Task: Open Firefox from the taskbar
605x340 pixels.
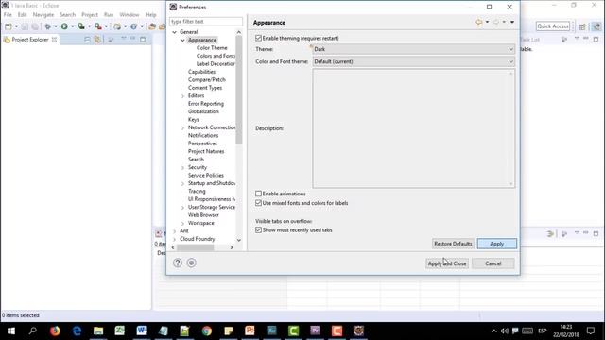Action: (55, 331)
